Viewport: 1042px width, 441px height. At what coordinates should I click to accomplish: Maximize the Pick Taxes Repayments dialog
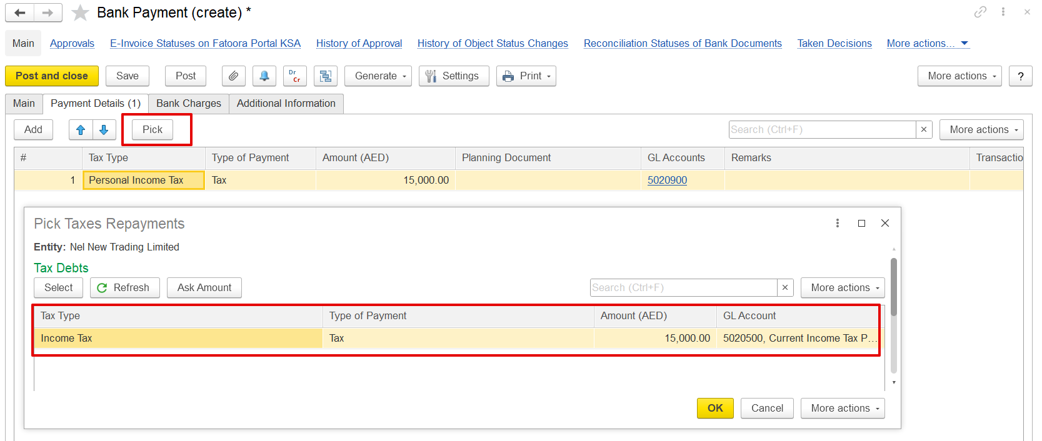pyautogui.click(x=861, y=224)
